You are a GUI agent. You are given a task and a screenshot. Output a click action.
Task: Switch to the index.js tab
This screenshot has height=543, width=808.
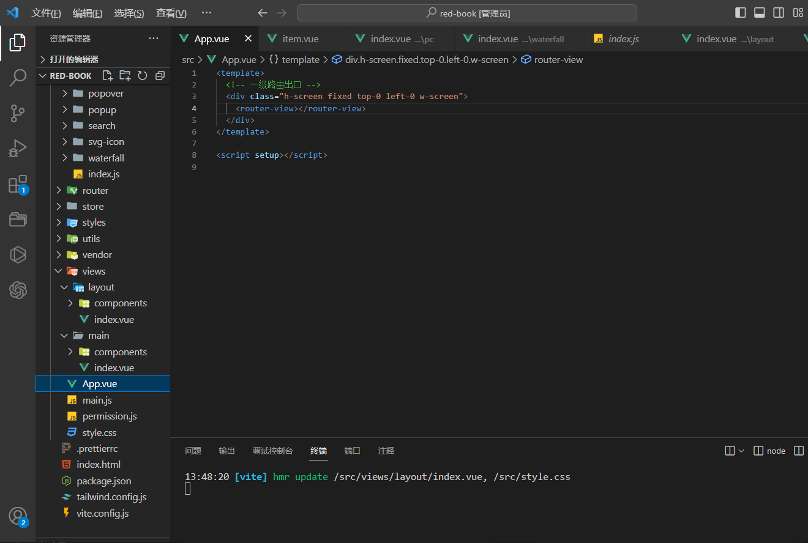tap(629, 39)
